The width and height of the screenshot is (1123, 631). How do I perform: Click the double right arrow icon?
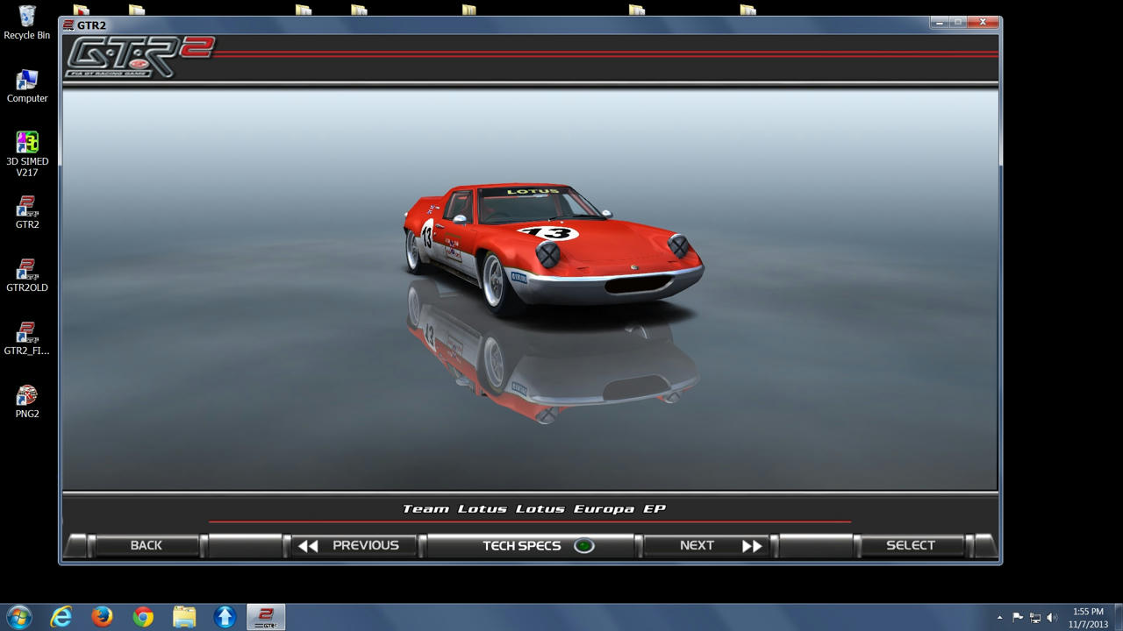[x=752, y=546]
